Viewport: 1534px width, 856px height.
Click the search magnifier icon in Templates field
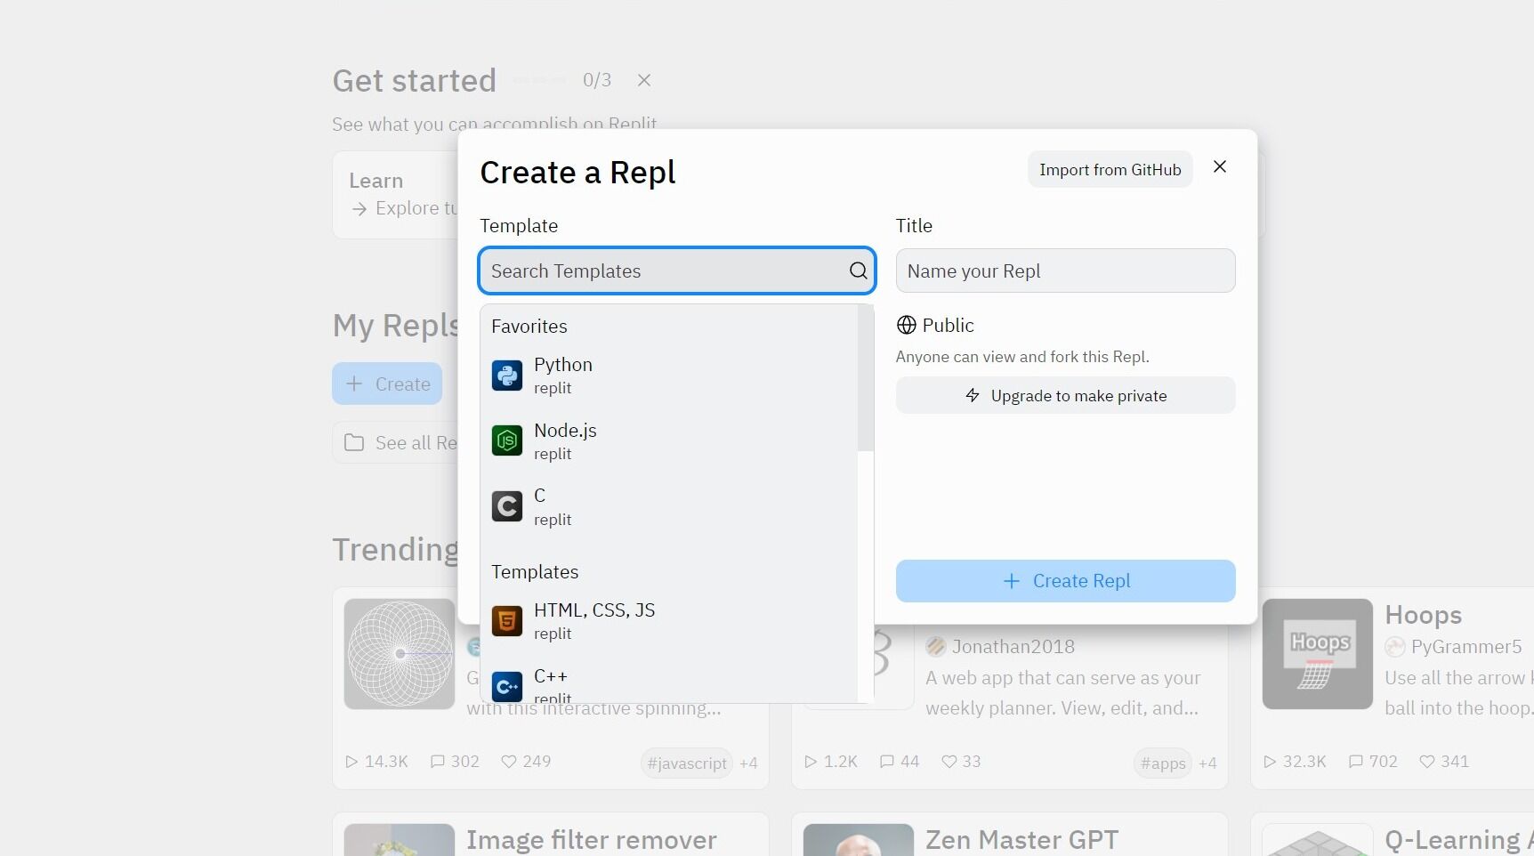[858, 271]
